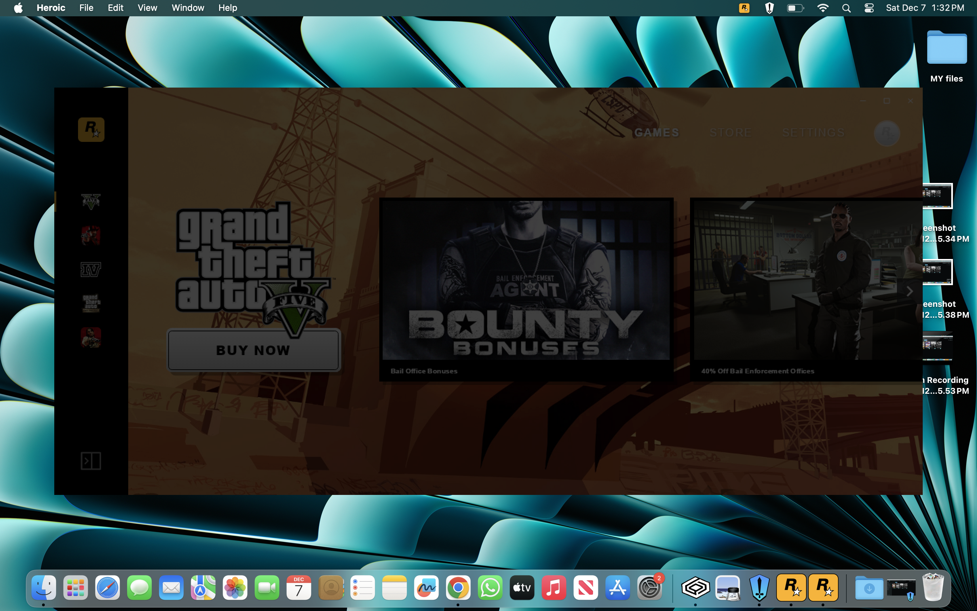This screenshot has height=611, width=977.
Task: Open Reminders from the Dock
Action: pos(363,588)
